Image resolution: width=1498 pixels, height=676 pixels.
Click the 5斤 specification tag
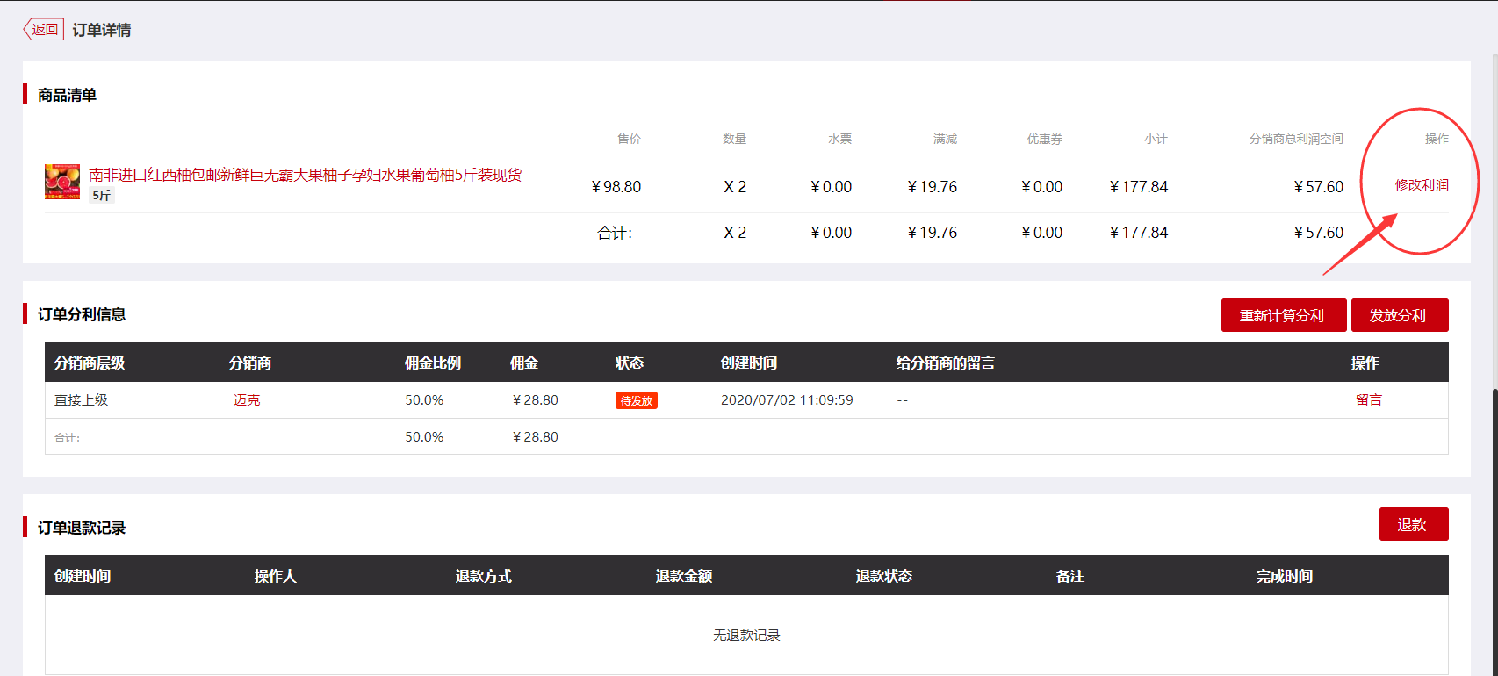click(102, 195)
